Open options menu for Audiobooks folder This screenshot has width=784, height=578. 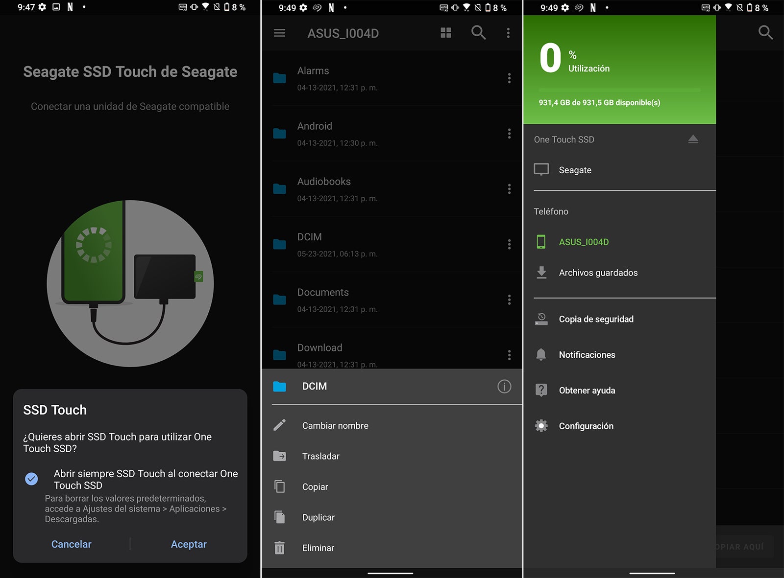509,189
